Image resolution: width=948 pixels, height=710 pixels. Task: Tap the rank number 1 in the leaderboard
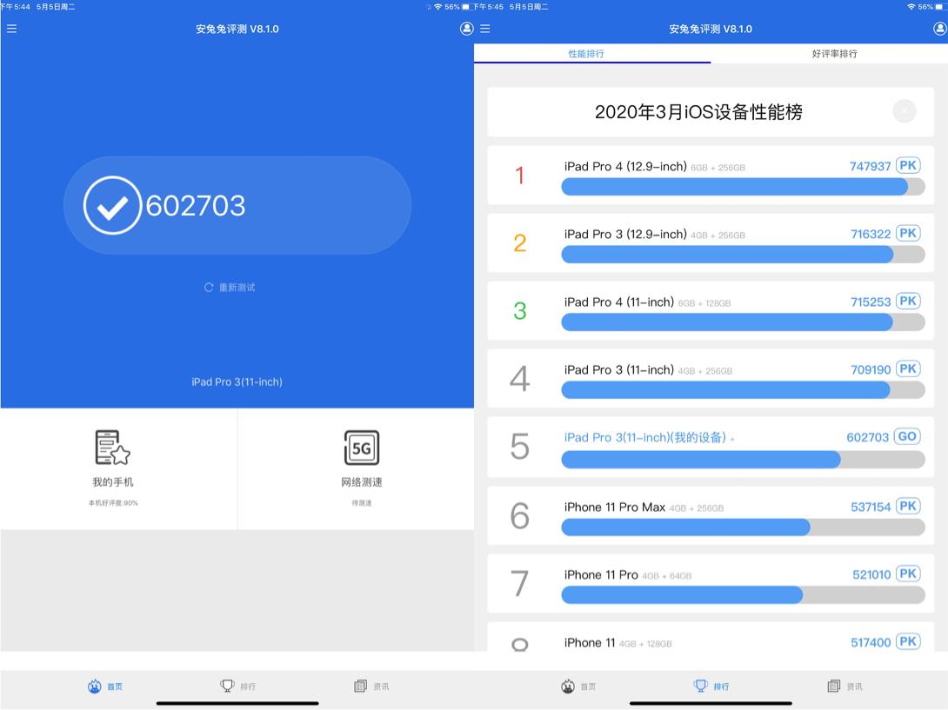point(519,176)
